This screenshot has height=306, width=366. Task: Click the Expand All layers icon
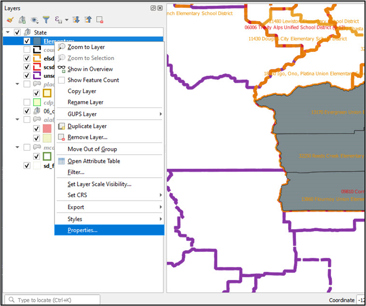click(x=76, y=20)
